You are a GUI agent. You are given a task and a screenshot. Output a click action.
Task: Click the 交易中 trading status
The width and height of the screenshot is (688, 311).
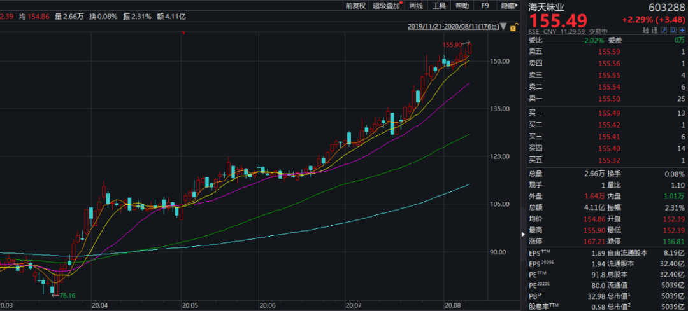point(598,32)
